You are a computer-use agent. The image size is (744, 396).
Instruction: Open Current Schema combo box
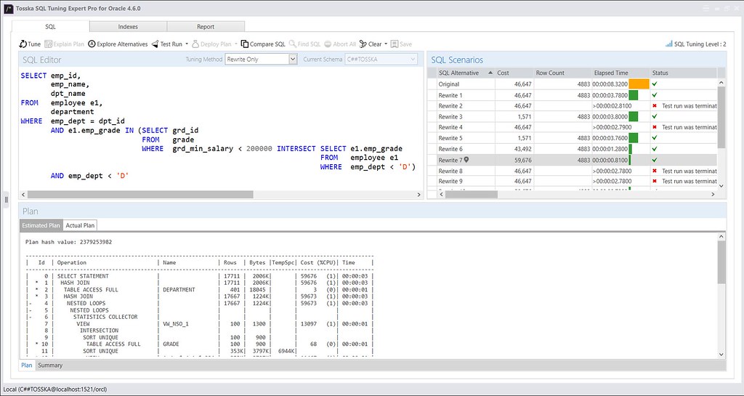pos(381,60)
